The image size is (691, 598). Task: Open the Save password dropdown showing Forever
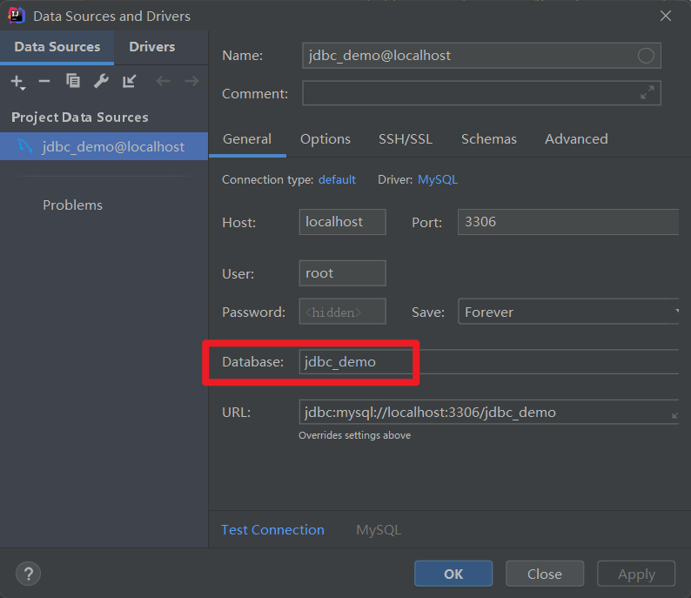click(568, 312)
